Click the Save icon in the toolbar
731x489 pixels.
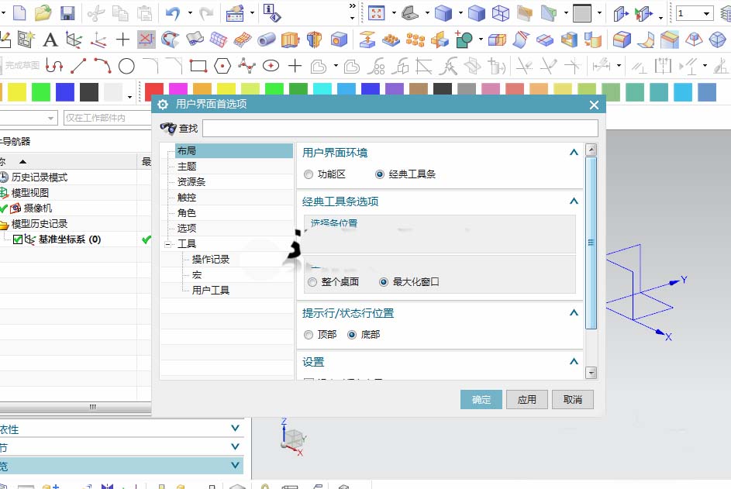[67, 12]
